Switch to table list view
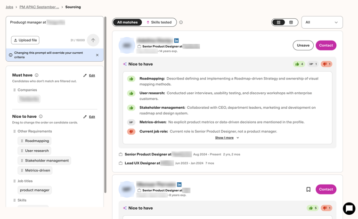Screen dimensions: 358x219 [291, 23]
